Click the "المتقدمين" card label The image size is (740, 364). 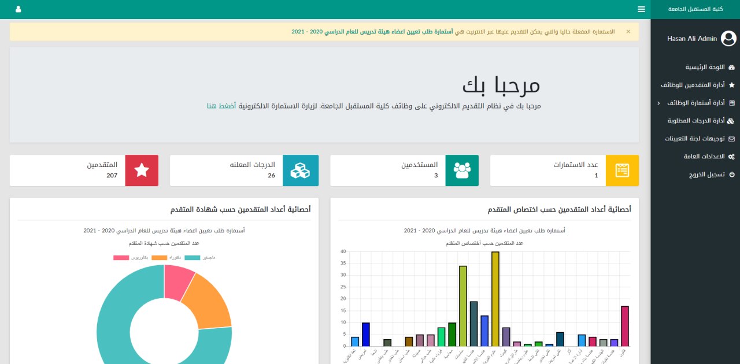102,165
